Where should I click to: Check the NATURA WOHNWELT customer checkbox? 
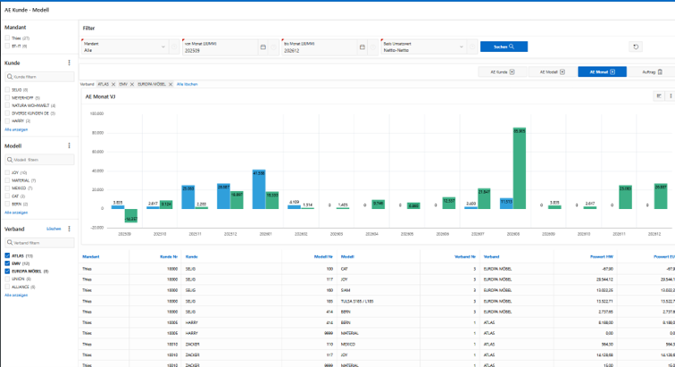click(x=7, y=105)
